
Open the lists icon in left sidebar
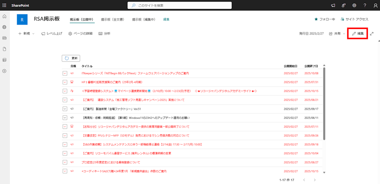point(4,60)
